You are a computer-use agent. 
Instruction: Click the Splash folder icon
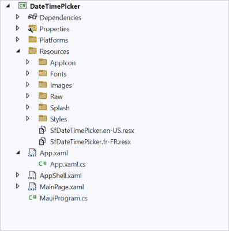(x=43, y=107)
